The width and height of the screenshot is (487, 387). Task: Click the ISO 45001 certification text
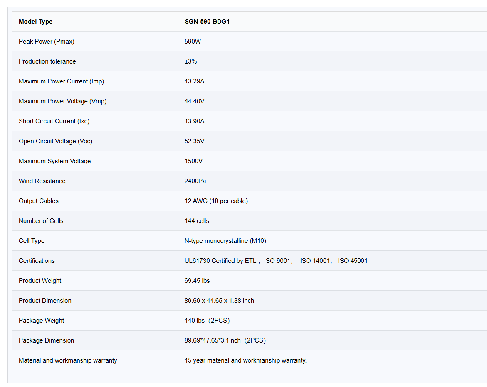[x=353, y=261]
